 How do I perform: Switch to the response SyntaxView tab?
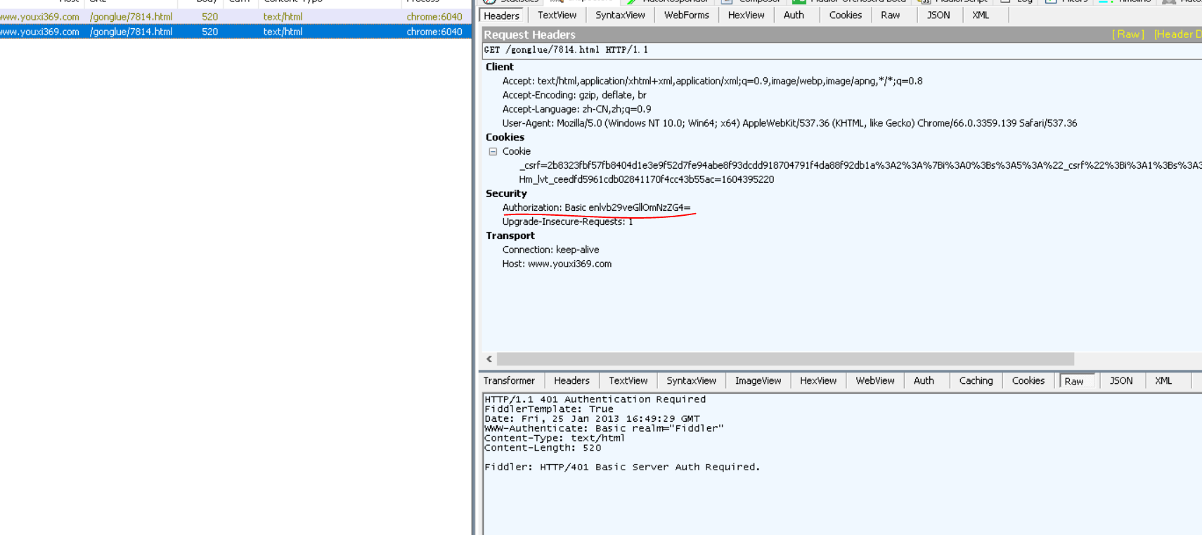point(691,381)
